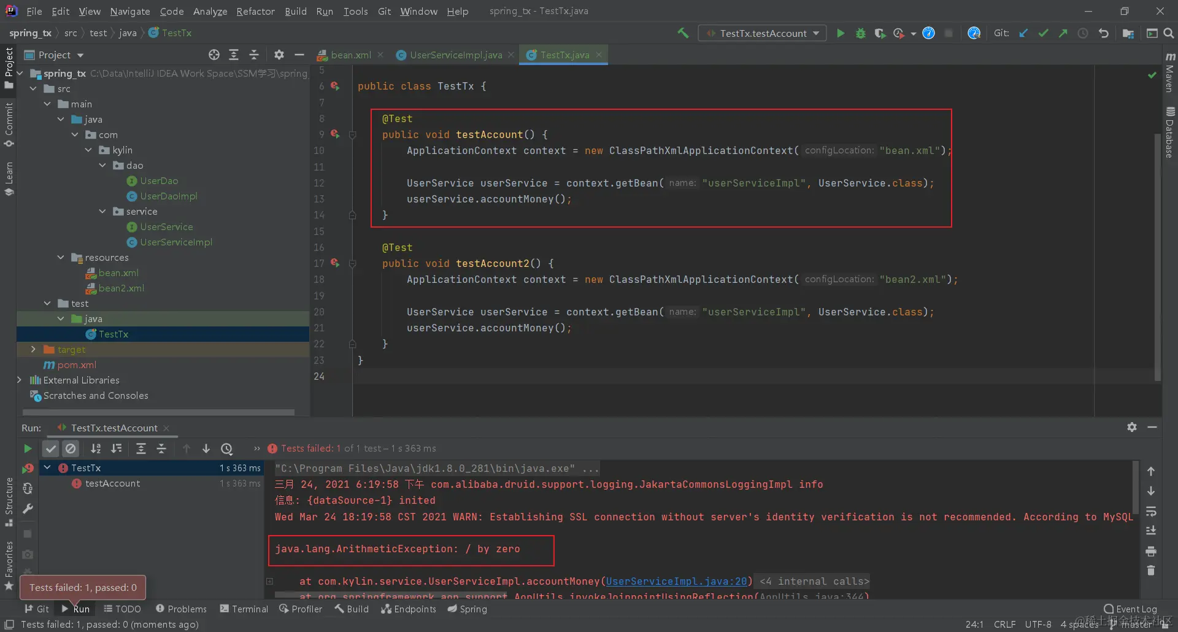Open the UserServiceImpl.java:20 stack trace link
Screen dimensions: 1178x632
[x=677, y=581]
